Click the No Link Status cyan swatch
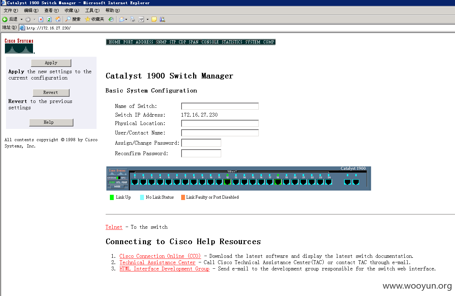 (142, 197)
